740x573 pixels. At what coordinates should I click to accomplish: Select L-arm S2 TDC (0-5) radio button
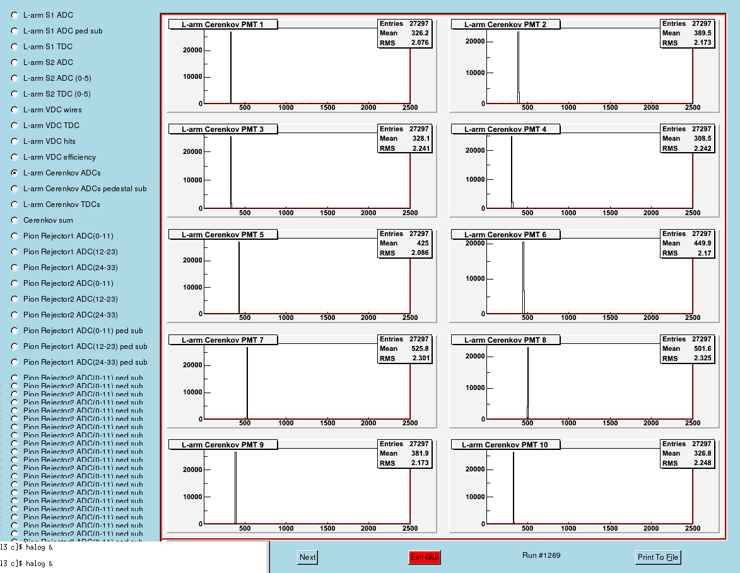(x=15, y=94)
